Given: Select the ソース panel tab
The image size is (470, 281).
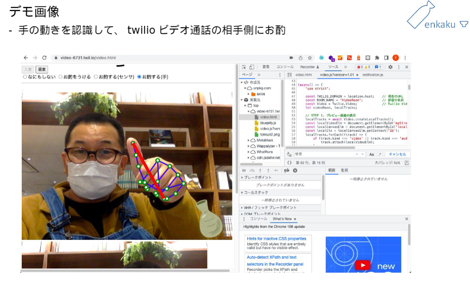Looking at the screenshot, I should click(333, 67).
